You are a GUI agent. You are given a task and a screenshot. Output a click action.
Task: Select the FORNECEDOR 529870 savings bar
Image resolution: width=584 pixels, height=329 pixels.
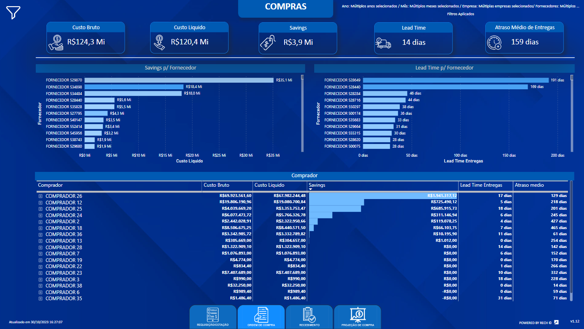(179, 80)
